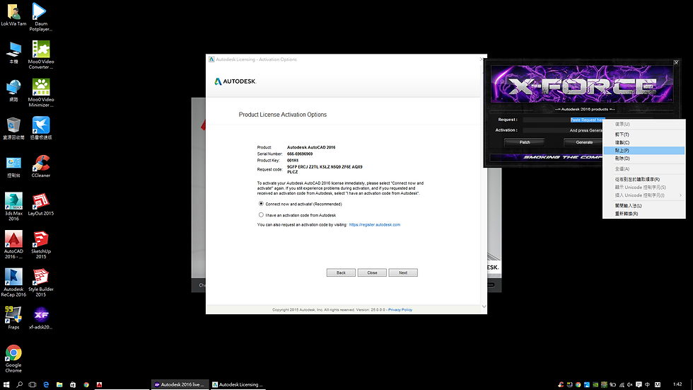Viewport: 693px width, 390px height.
Task: Click the Next button in Autodesk Licensing
Action: [x=403, y=273]
